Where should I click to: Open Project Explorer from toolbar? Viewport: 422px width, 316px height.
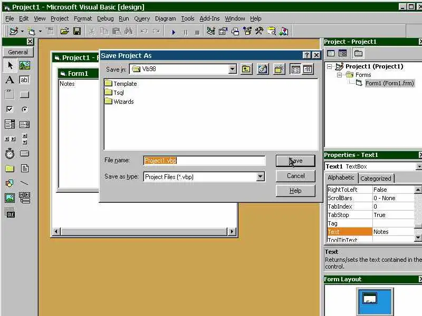click(x=210, y=32)
